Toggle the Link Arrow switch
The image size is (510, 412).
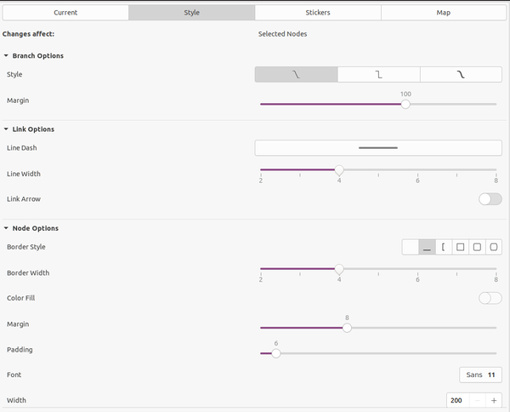pos(490,199)
